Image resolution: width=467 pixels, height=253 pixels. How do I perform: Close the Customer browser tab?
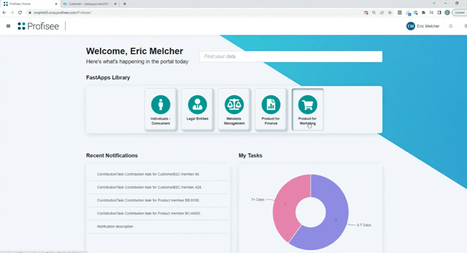(116, 4)
